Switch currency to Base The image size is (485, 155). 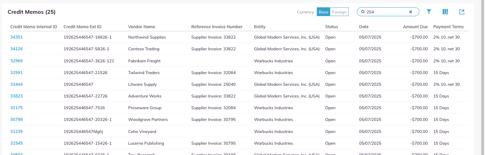point(323,12)
